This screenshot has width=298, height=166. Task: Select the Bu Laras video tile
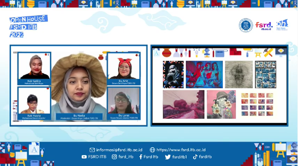(123, 101)
